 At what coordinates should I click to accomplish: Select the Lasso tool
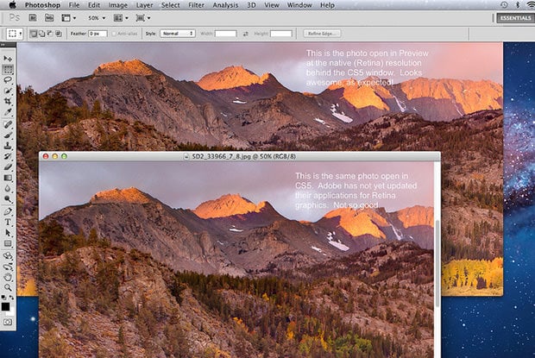[8, 80]
